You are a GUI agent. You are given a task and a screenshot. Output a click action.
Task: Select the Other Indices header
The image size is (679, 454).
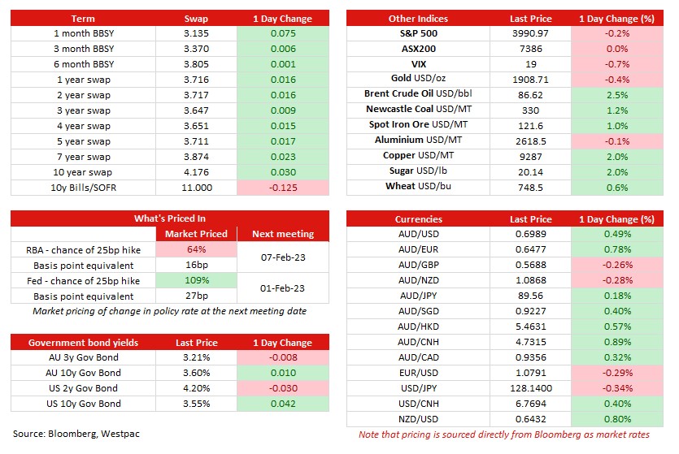click(418, 19)
